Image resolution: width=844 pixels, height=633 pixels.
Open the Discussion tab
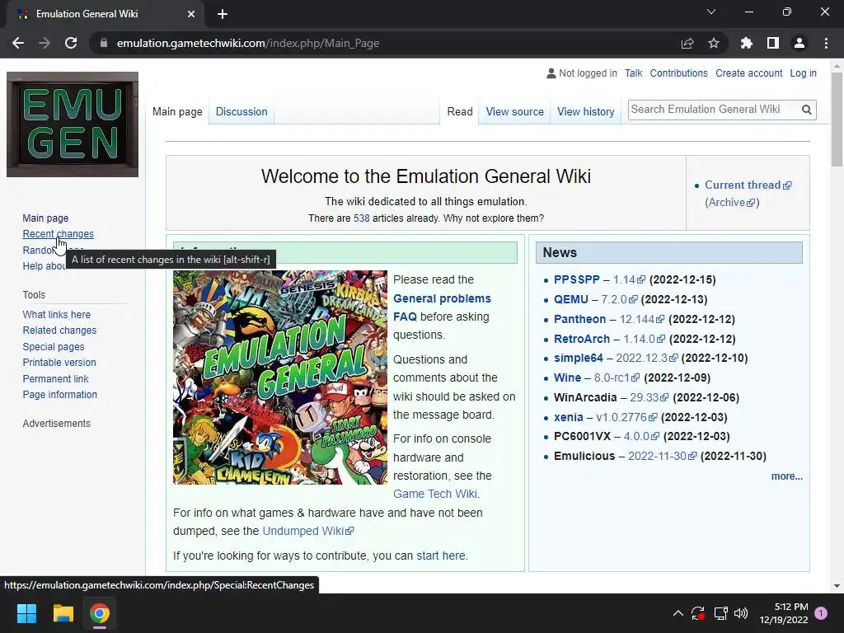[241, 112]
